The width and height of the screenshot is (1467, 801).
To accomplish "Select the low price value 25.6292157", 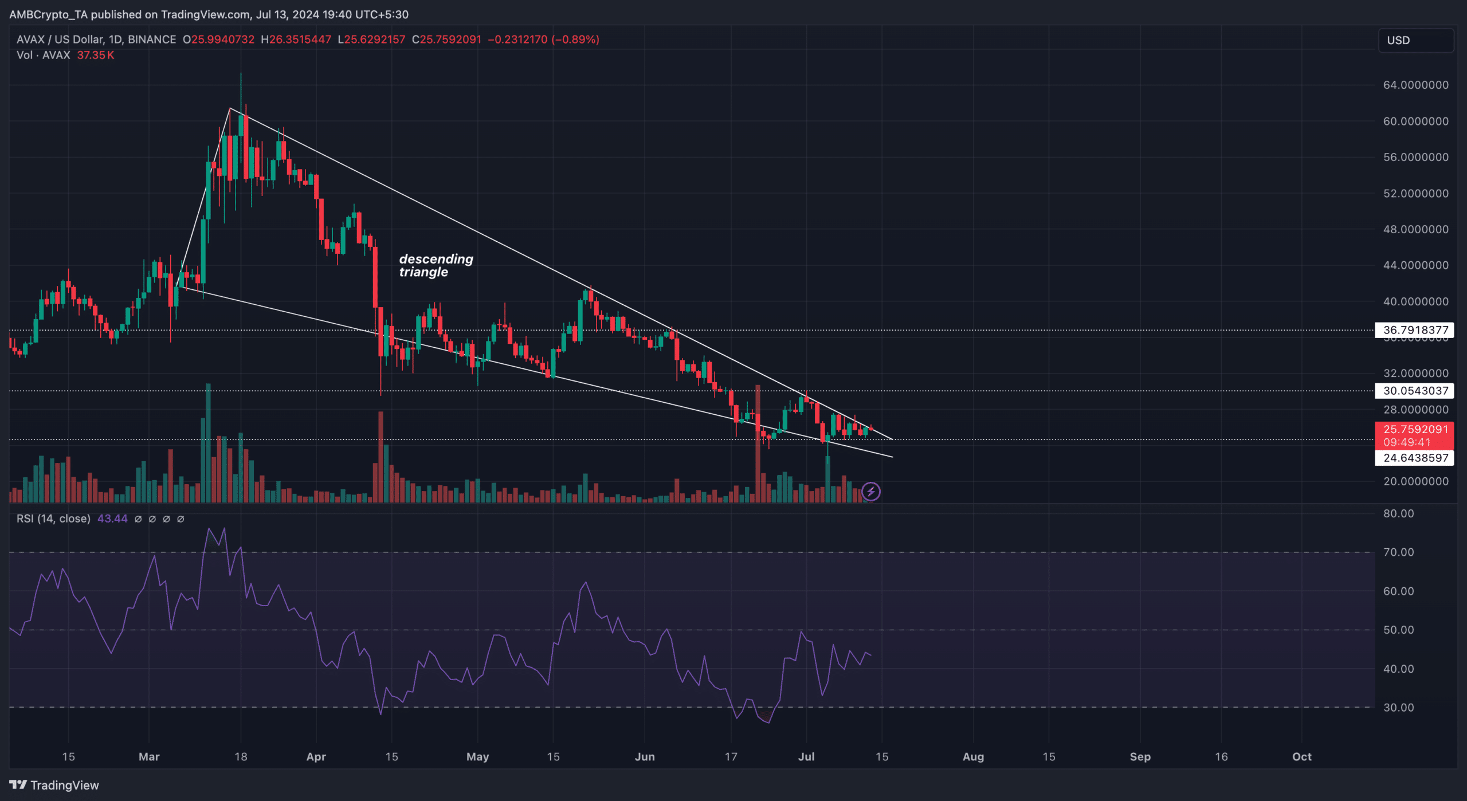I will coord(375,40).
